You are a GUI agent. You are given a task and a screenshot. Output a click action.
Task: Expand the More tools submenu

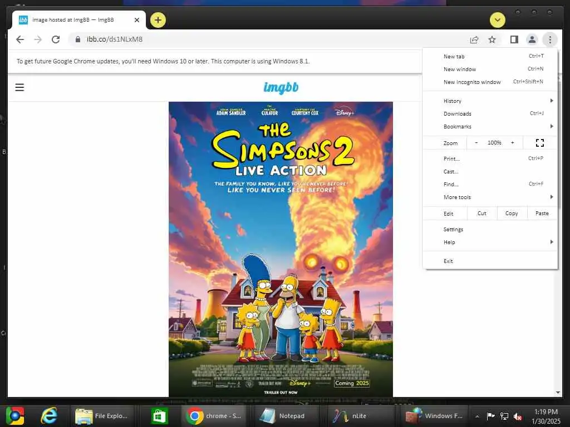pos(490,197)
